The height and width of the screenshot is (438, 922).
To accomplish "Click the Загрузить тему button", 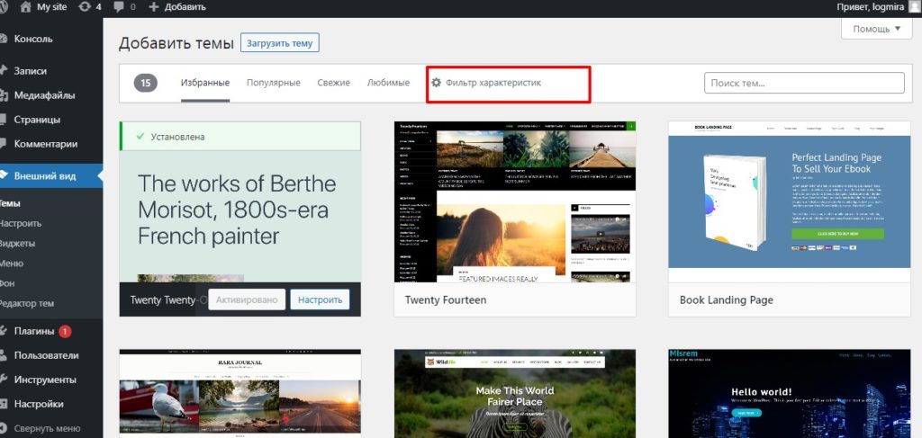I will pyautogui.click(x=280, y=42).
